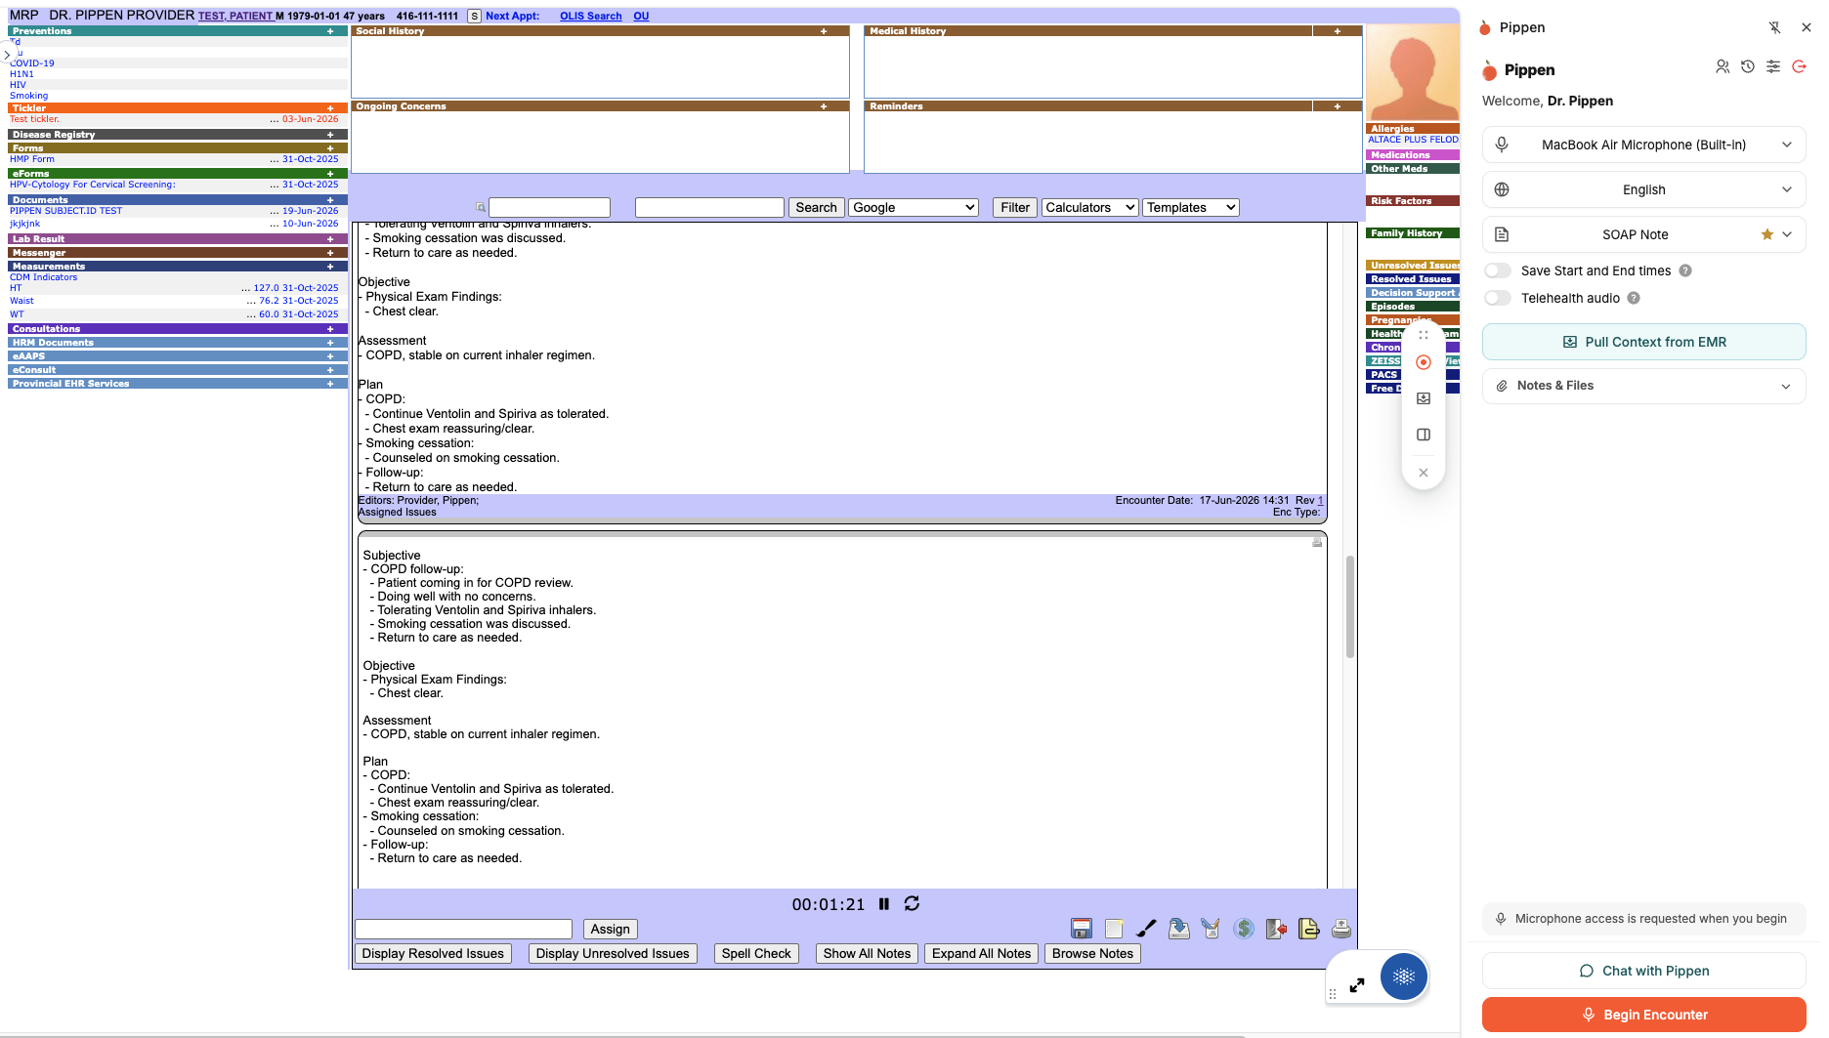Click the Assign button
Viewport: 1829px width, 1038px height.
(x=610, y=929)
